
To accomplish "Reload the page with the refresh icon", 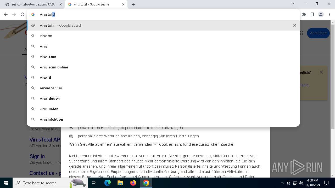I will coord(23,14).
